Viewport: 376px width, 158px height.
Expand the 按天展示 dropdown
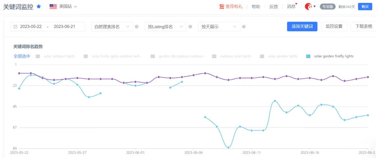pyautogui.click(x=219, y=26)
